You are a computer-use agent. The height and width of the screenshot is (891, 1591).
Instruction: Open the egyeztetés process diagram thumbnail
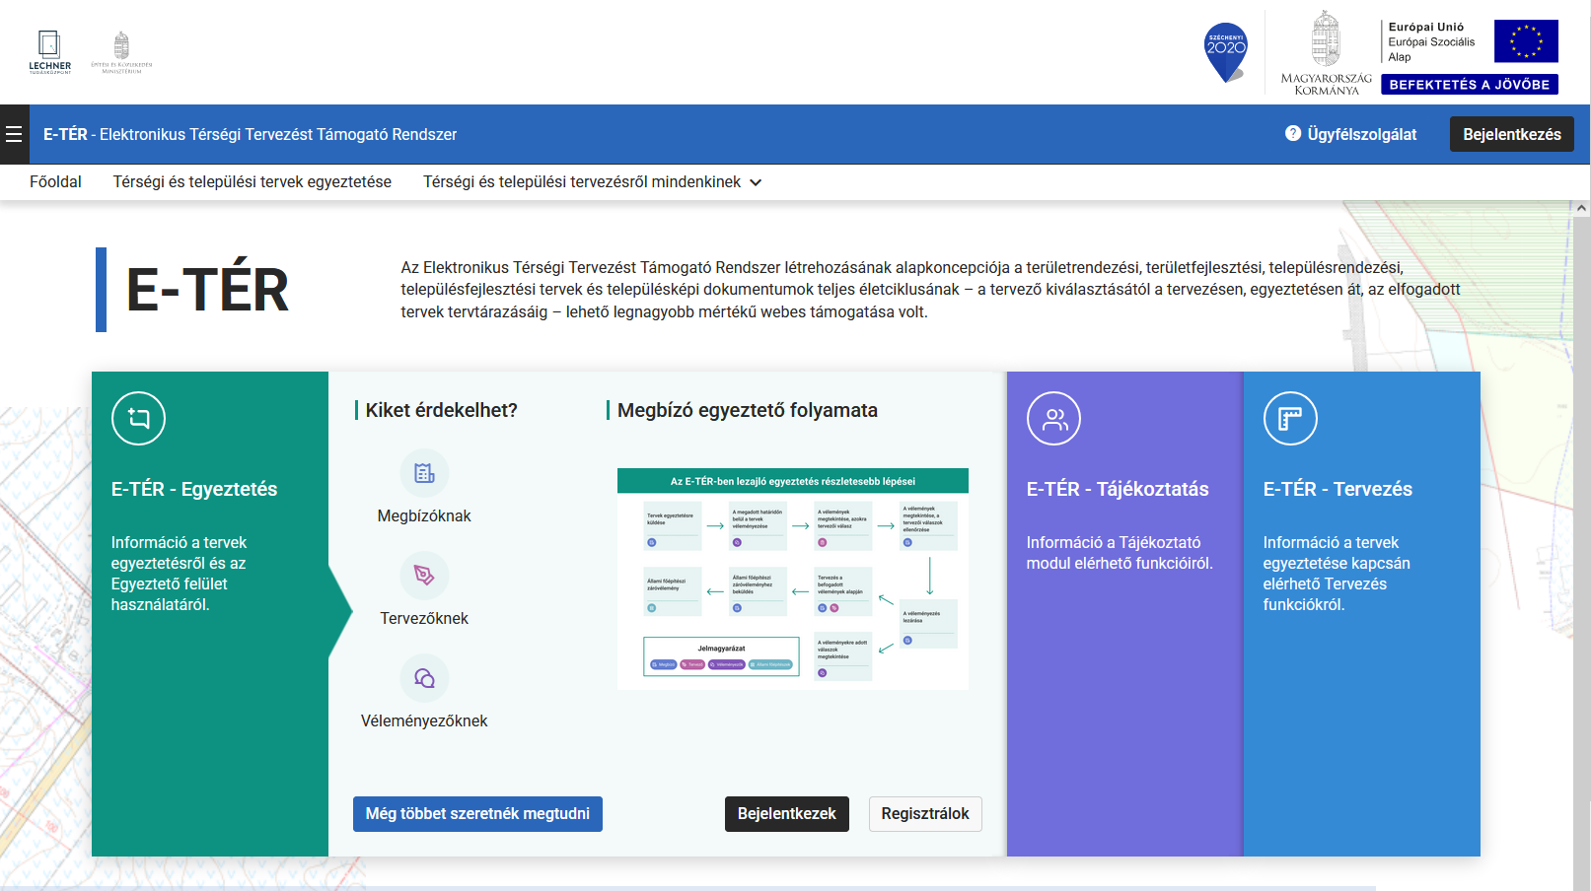792,579
